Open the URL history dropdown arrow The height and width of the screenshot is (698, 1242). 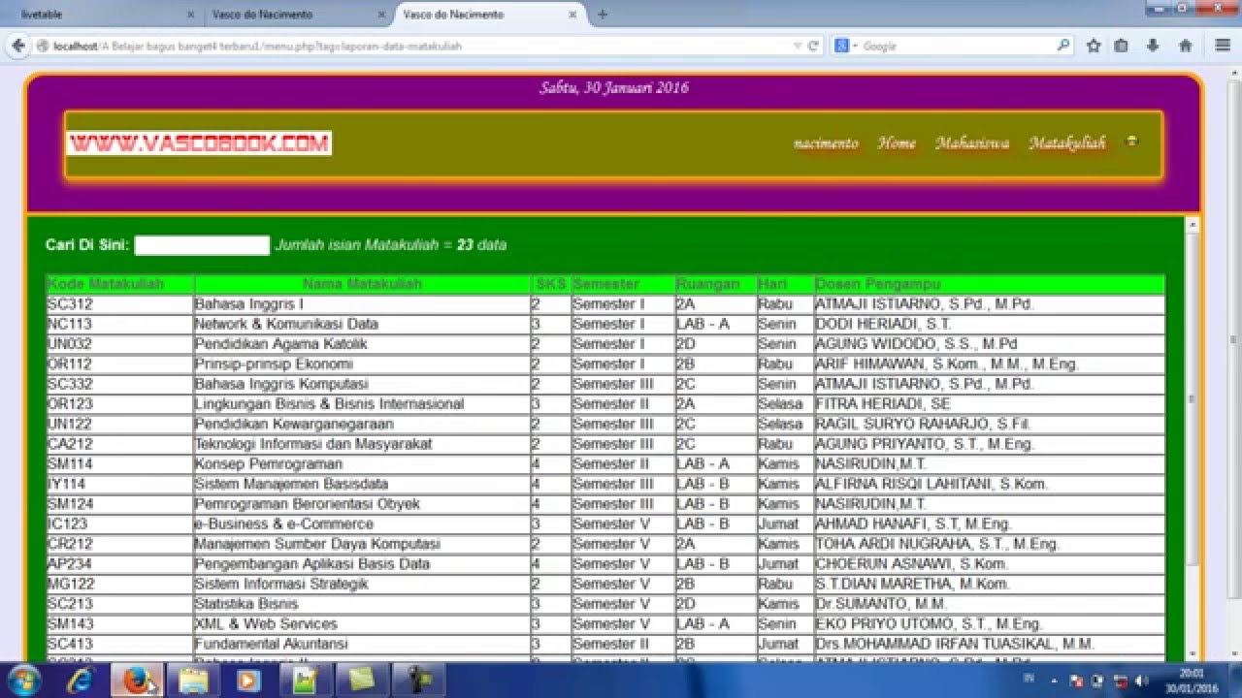click(798, 46)
